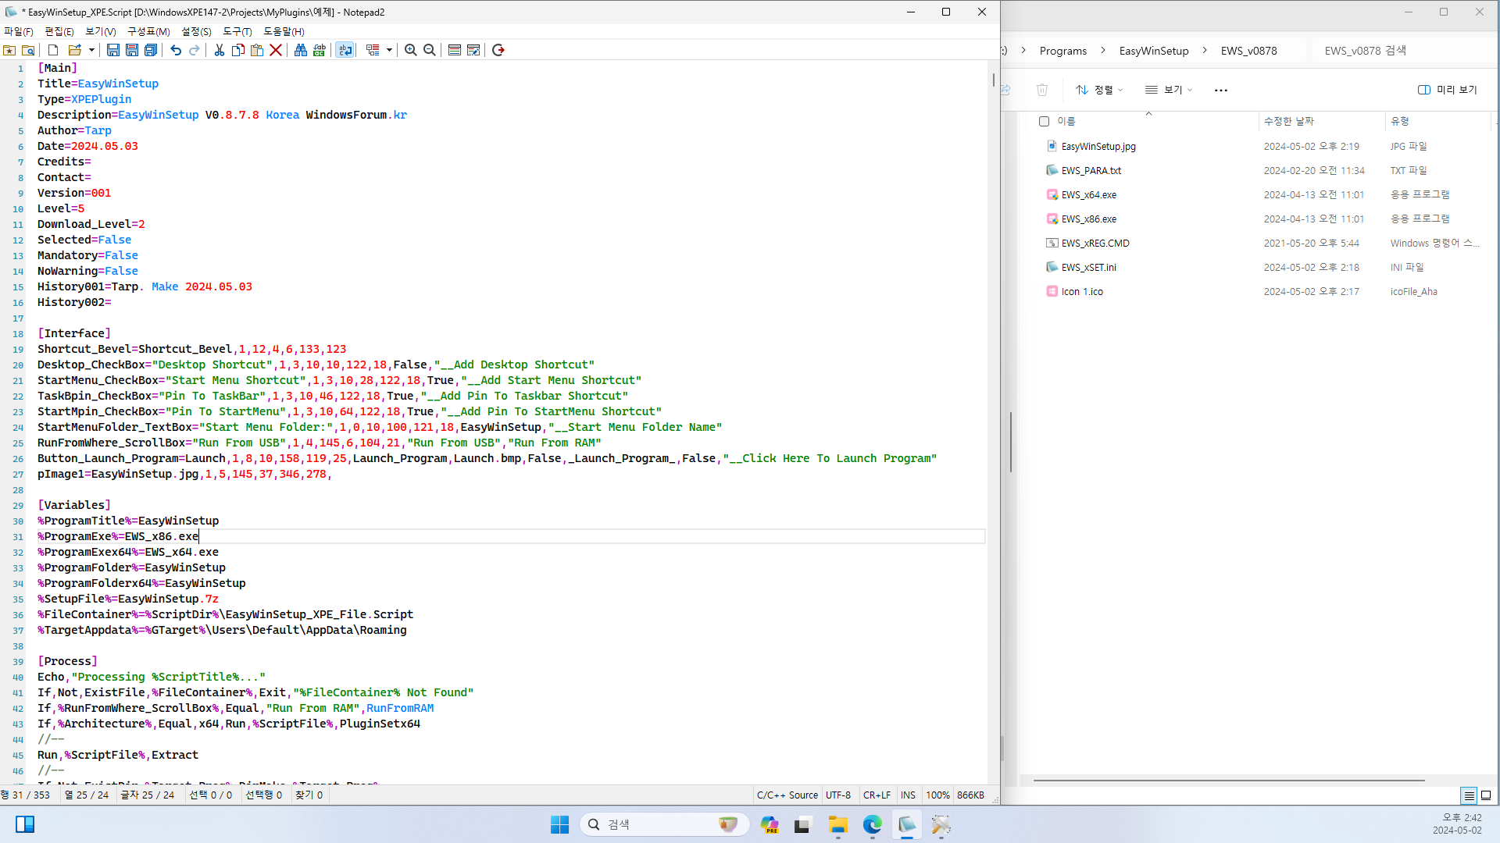The height and width of the screenshot is (843, 1500).
Task: Cut selection with scissors icon
Action: coord(220,50)
